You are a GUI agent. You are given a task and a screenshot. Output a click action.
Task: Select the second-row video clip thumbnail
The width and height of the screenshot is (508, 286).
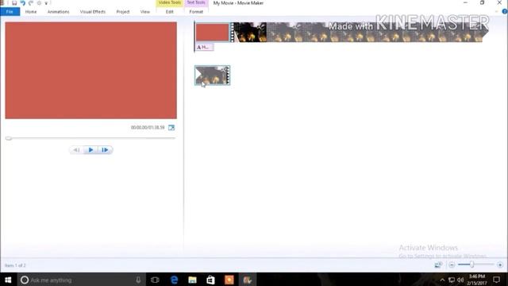tap(213, 75)
